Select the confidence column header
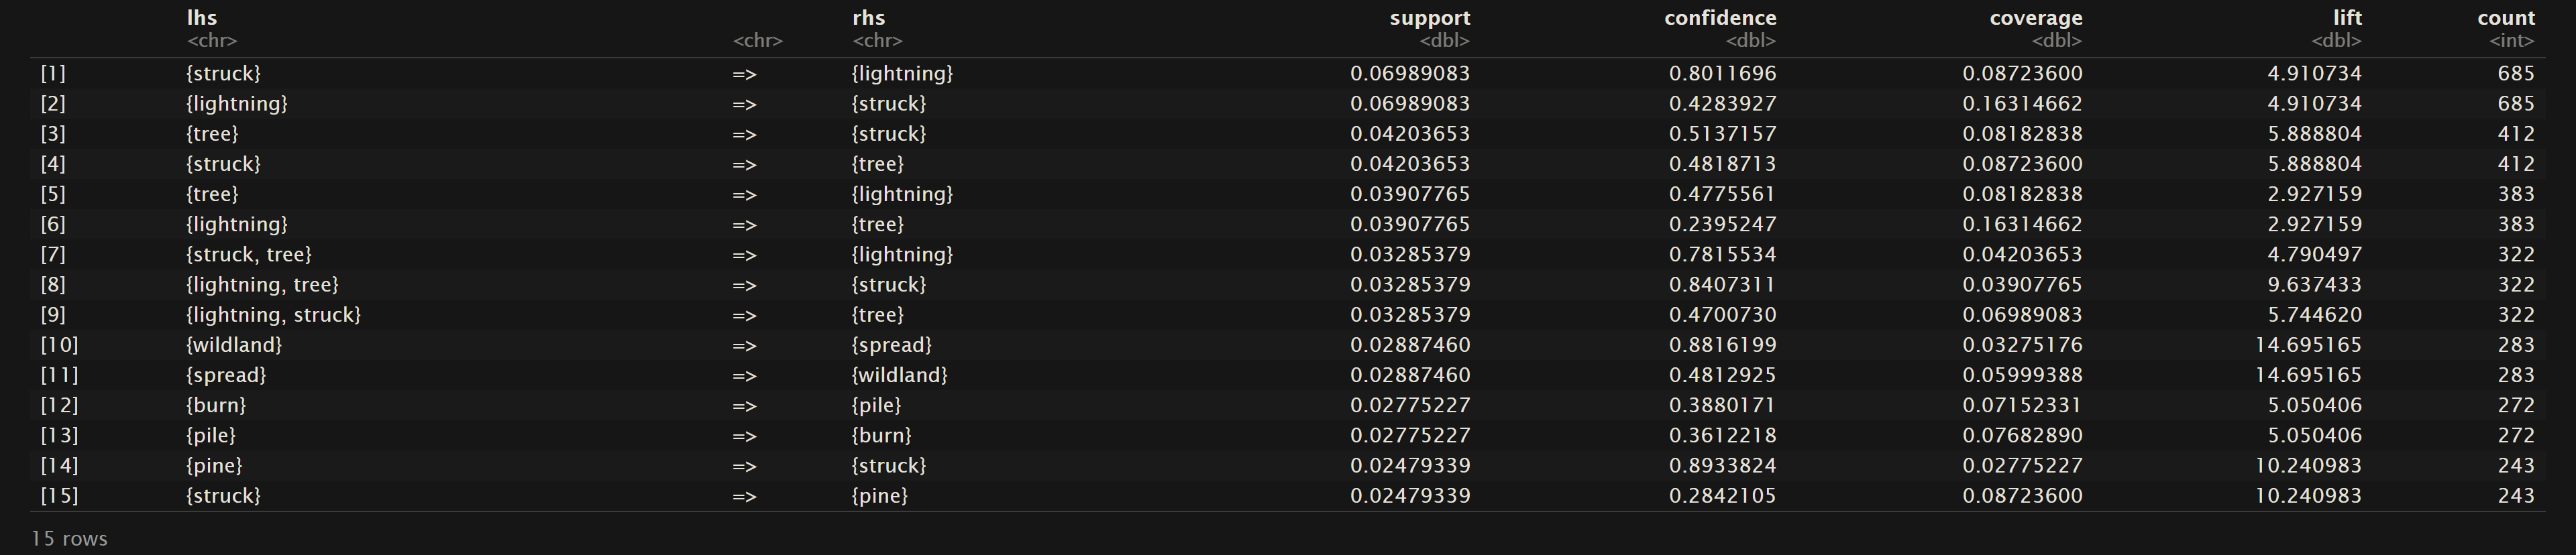Image resolution: width=2576 pixels, height=555 pixels. point(1720,18)
